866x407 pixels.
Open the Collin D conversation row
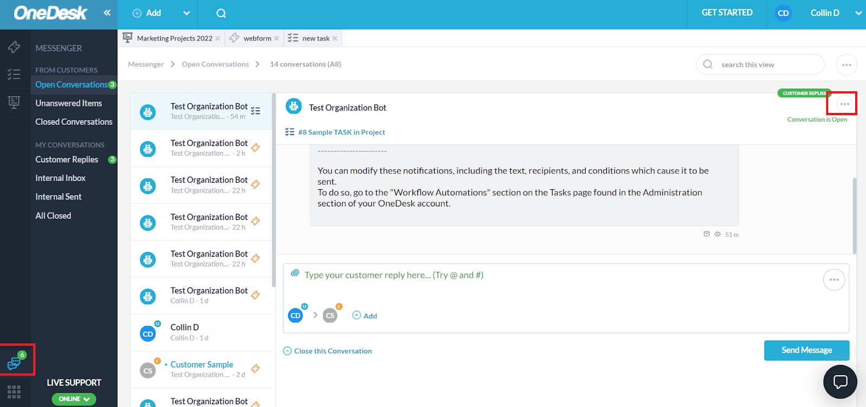tap(201, 332)
